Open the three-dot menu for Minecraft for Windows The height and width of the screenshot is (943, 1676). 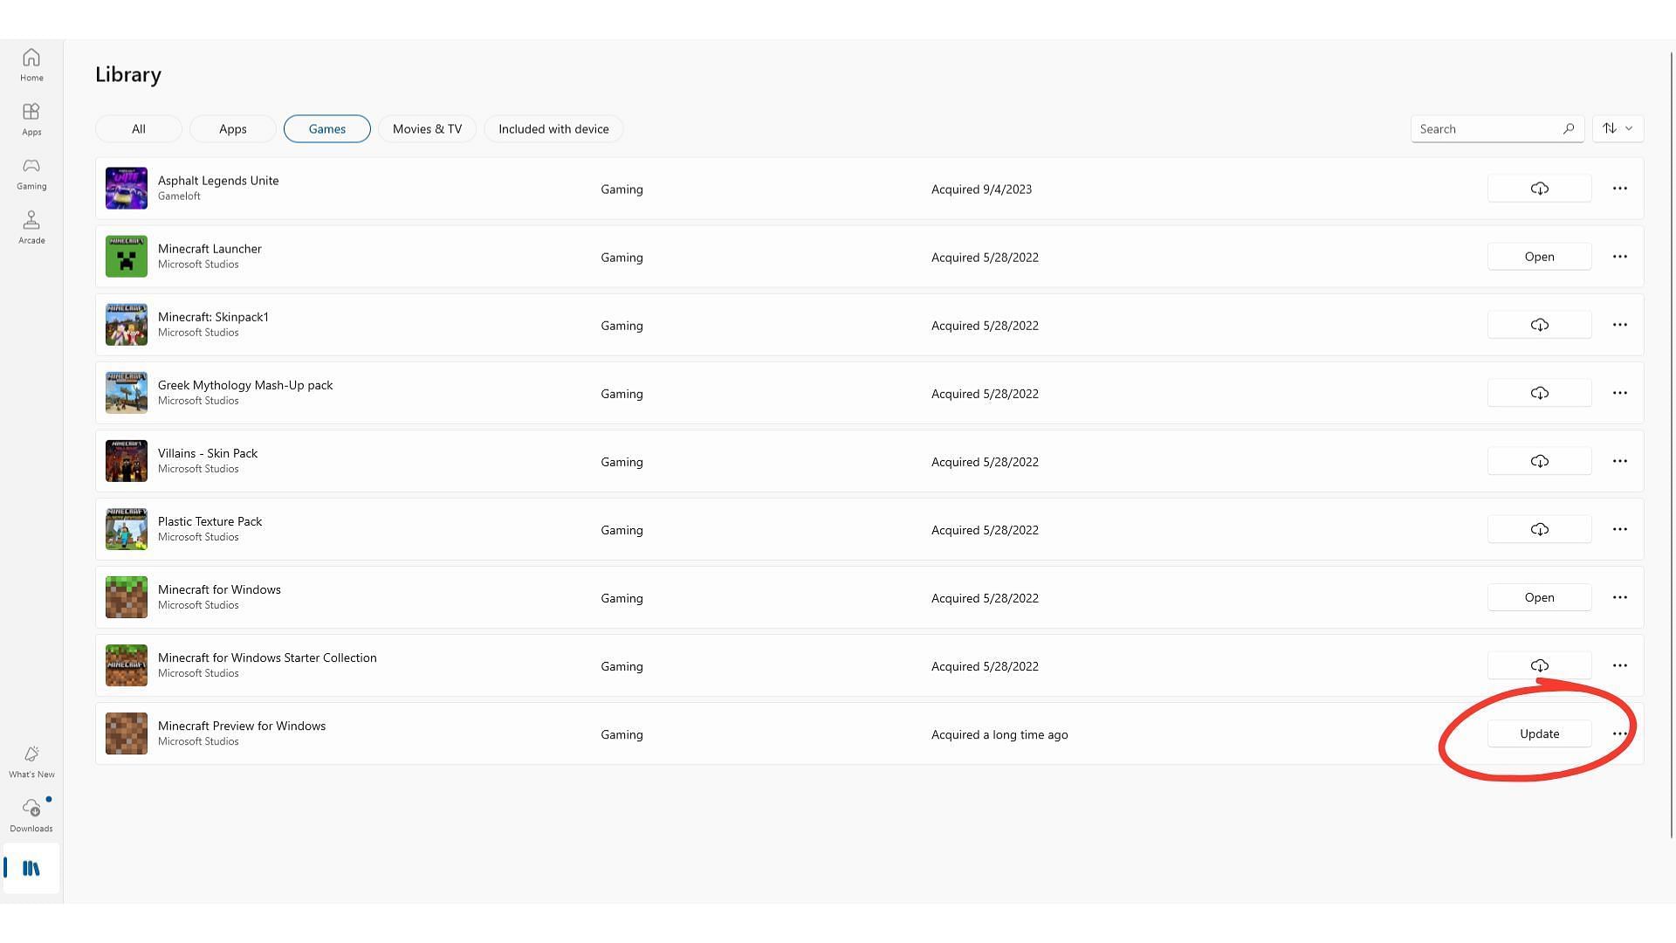1619,597
